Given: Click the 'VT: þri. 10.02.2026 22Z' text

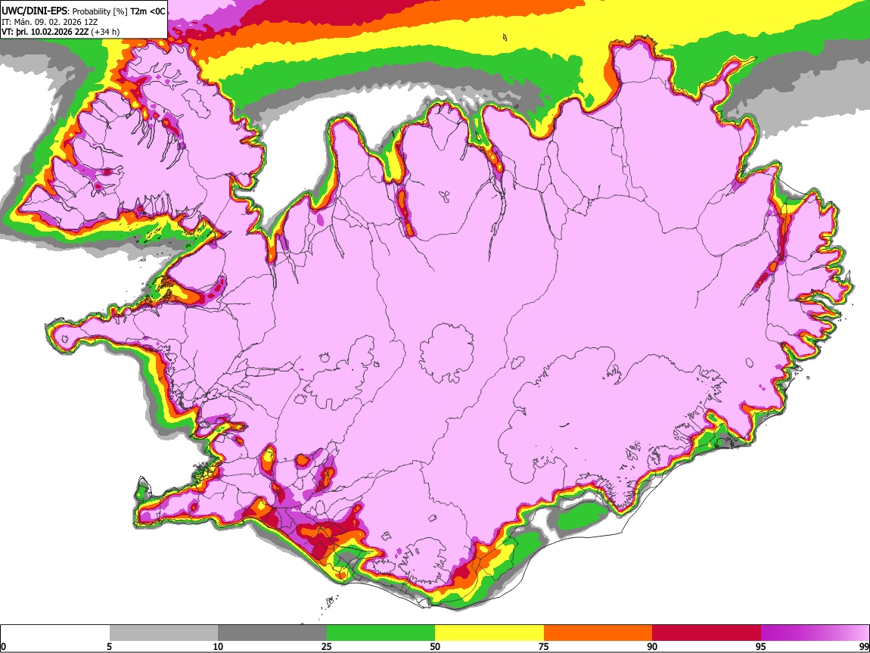Looking at the screenshot, I should tap(46, 32).
